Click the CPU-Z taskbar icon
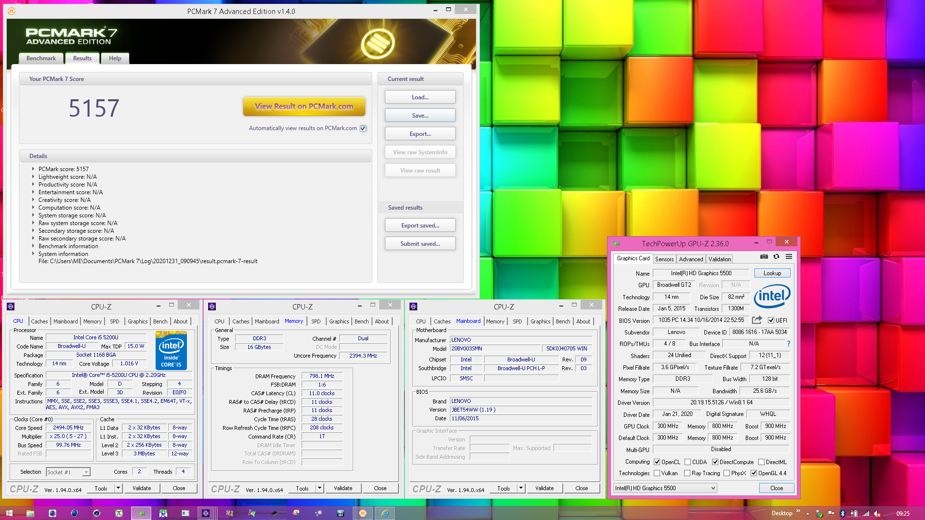The image size is (925, 520). 206,513
